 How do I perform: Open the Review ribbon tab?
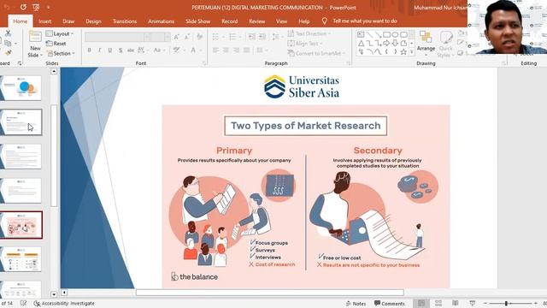(256, 21)
